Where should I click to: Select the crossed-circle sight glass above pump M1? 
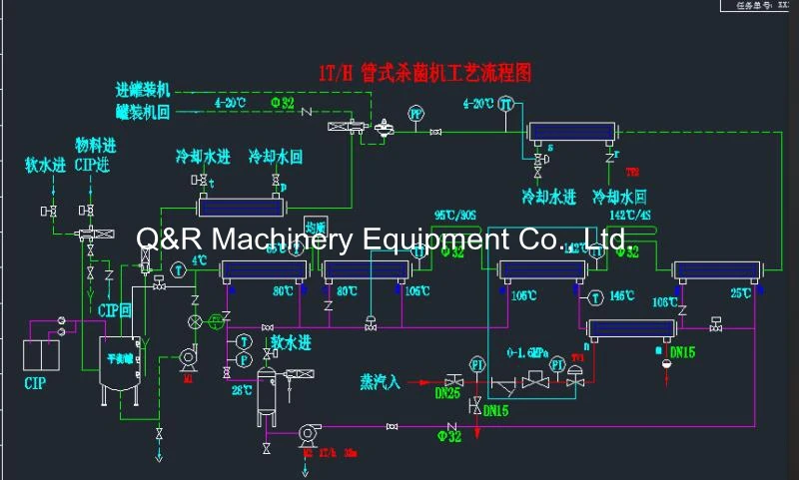(195, 321)
